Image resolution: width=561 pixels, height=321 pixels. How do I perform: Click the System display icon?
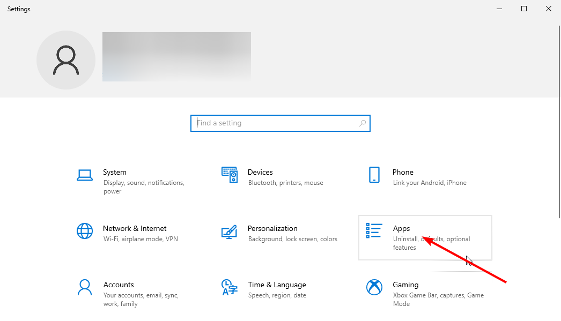point(85,175)
